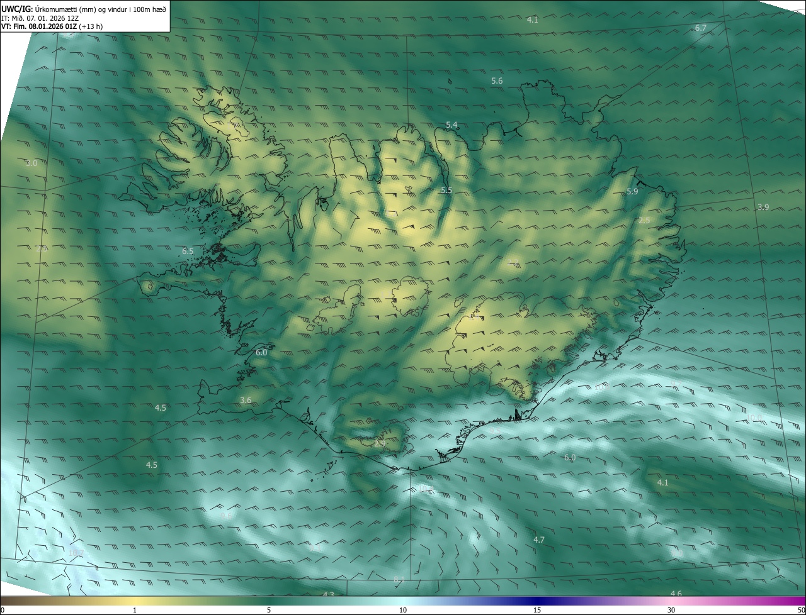This screenshot has height=615, width=806.
Task: Select the valid time line 'VT: Fim. 08.01.2026 01Z'
Action: [x=39, y=26]
